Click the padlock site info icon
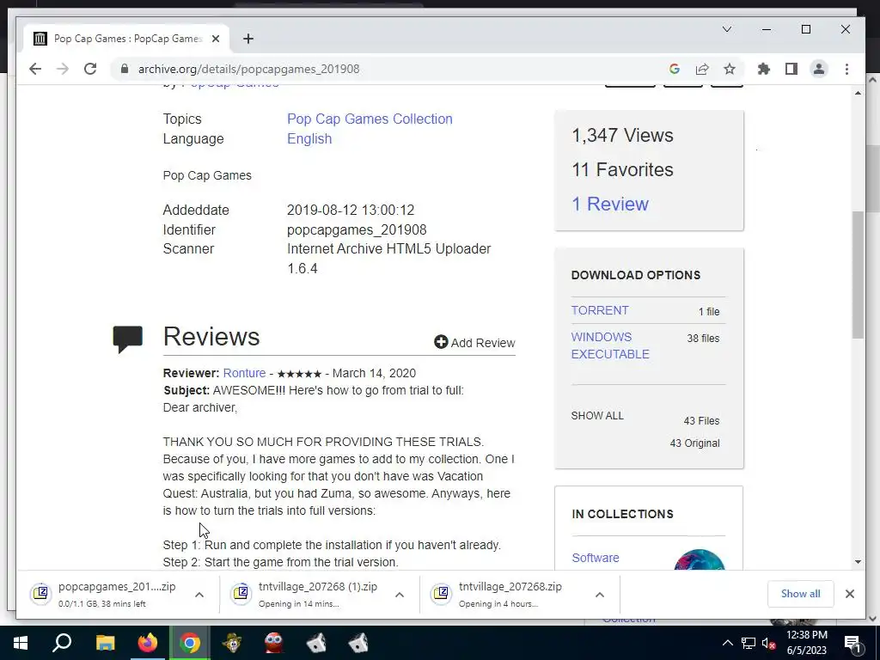880x660 pixels. tap(125, 69)
